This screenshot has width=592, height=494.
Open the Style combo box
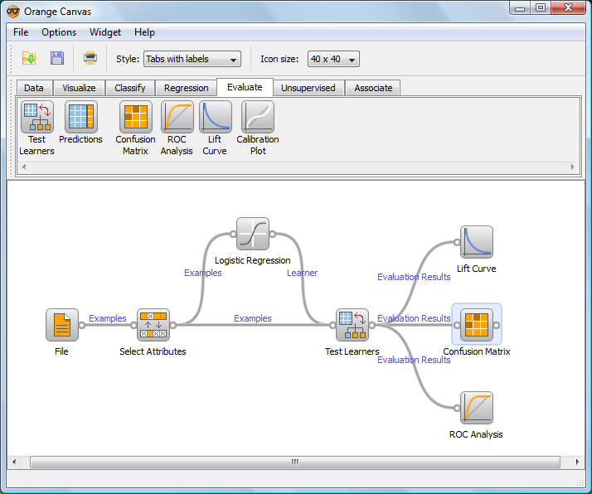pyautogui.click(x=192, y=59)
